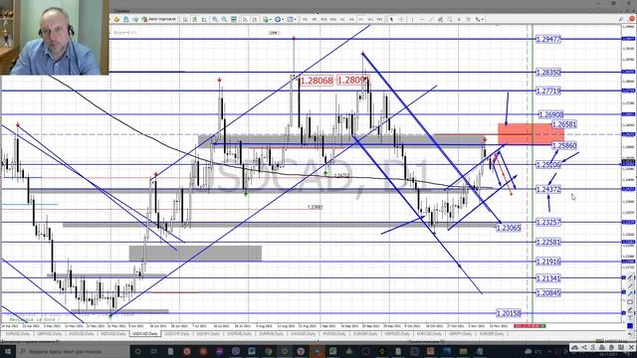Switch to the EURCAD,Daily chart tab
The image size is (637, 358).
pos(429,334)
